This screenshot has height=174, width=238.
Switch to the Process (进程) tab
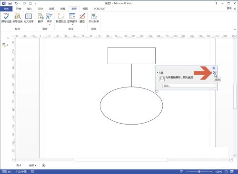(63, 9)
